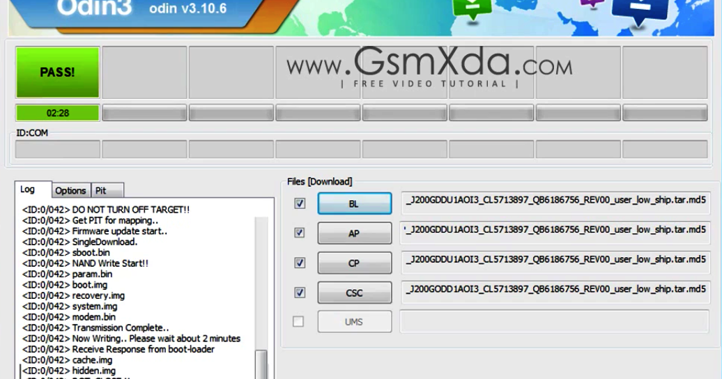Select log line 'hidden.img'
The height and width of the screenshot is (379, 722).
coord(69,371)
